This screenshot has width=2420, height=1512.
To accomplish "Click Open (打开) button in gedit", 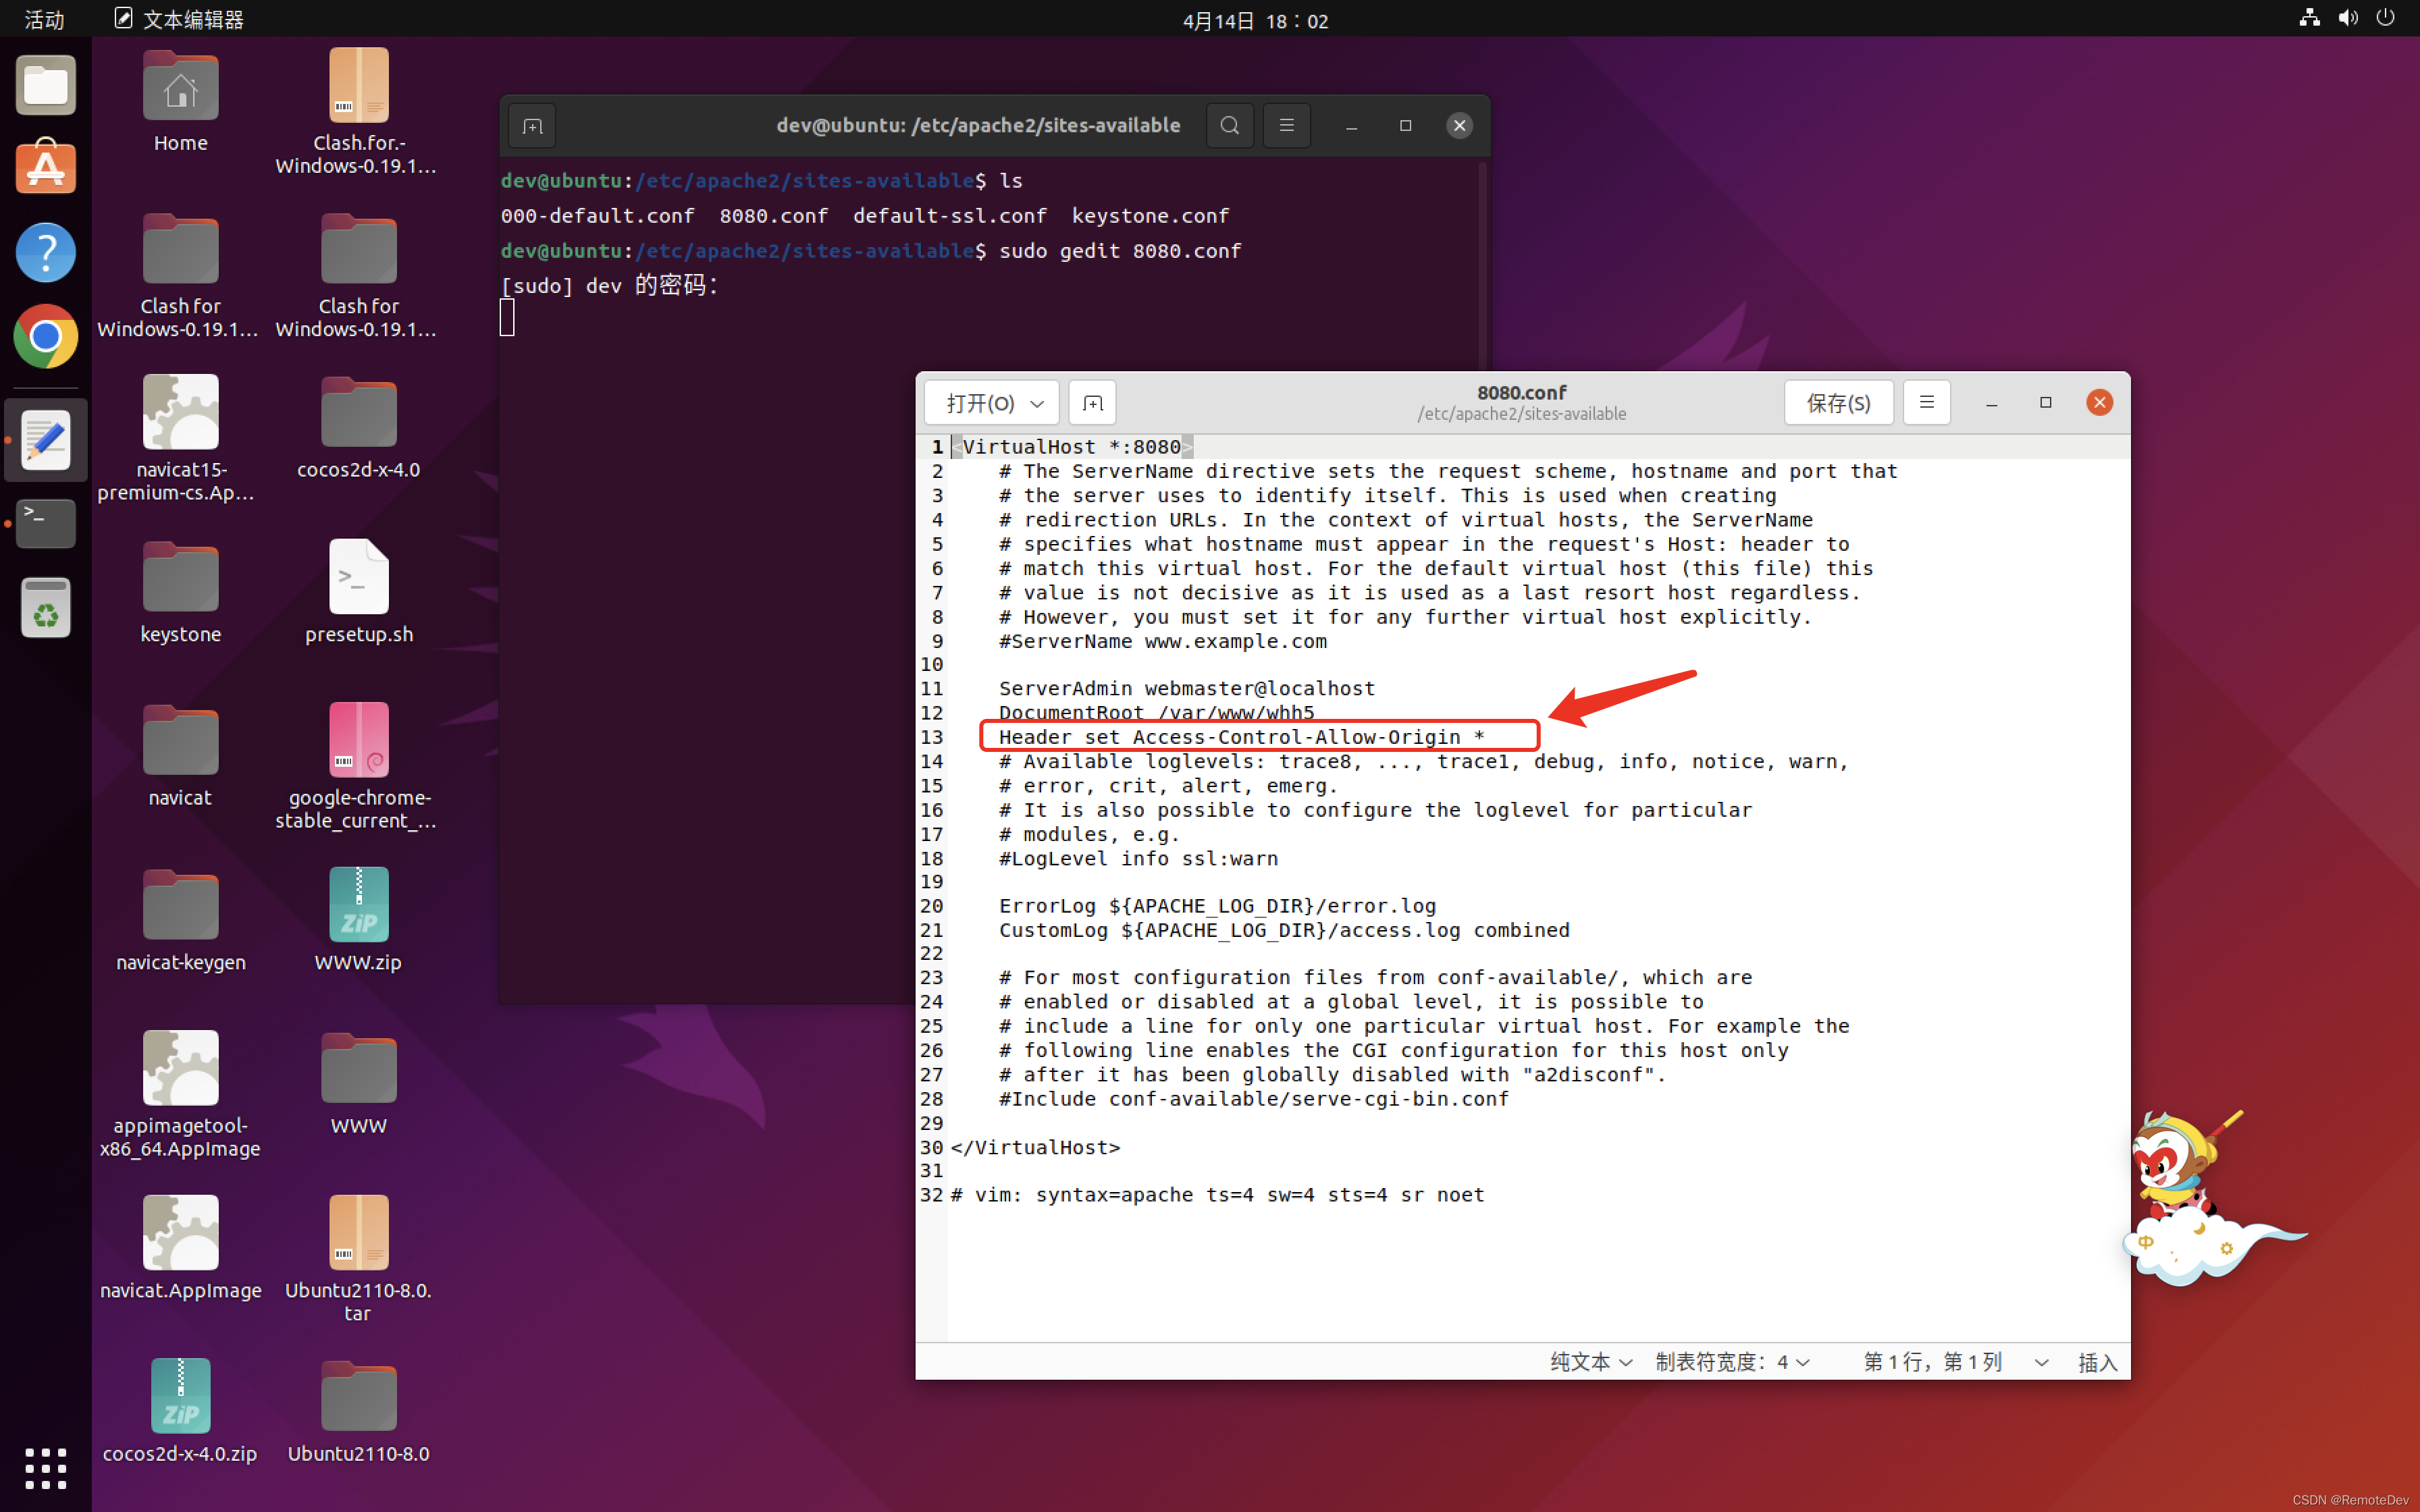I will pos(980,403).
